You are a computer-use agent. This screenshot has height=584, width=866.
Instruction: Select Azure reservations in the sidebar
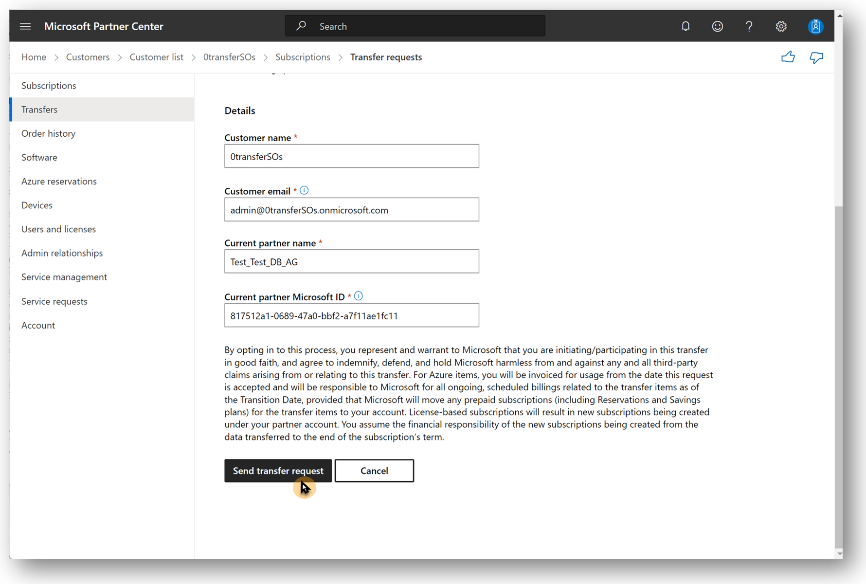(59, 181)
